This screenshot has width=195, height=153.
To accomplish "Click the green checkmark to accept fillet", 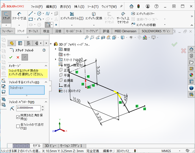I will pyautogui.click(x=11, y=57).
